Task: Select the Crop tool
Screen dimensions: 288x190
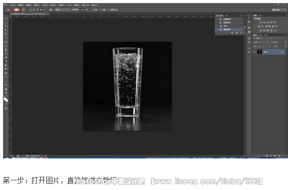Action: click(x=6, y=34)
